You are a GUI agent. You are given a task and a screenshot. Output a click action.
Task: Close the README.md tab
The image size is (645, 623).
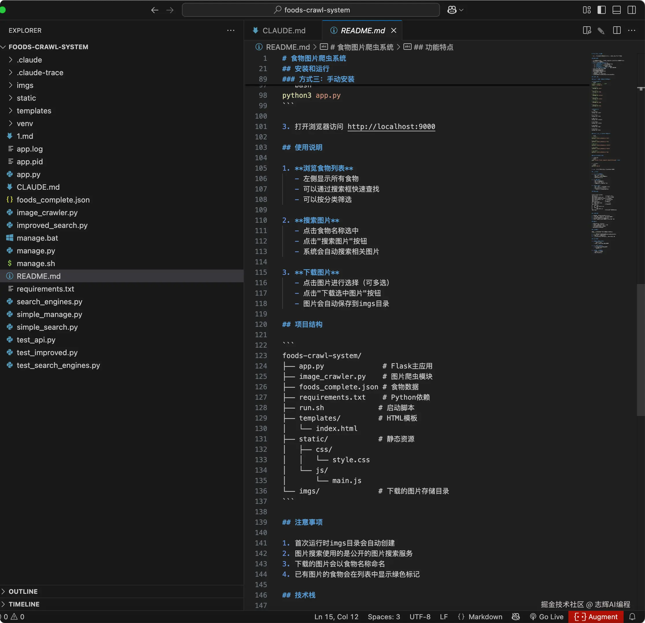pos(394,31)
